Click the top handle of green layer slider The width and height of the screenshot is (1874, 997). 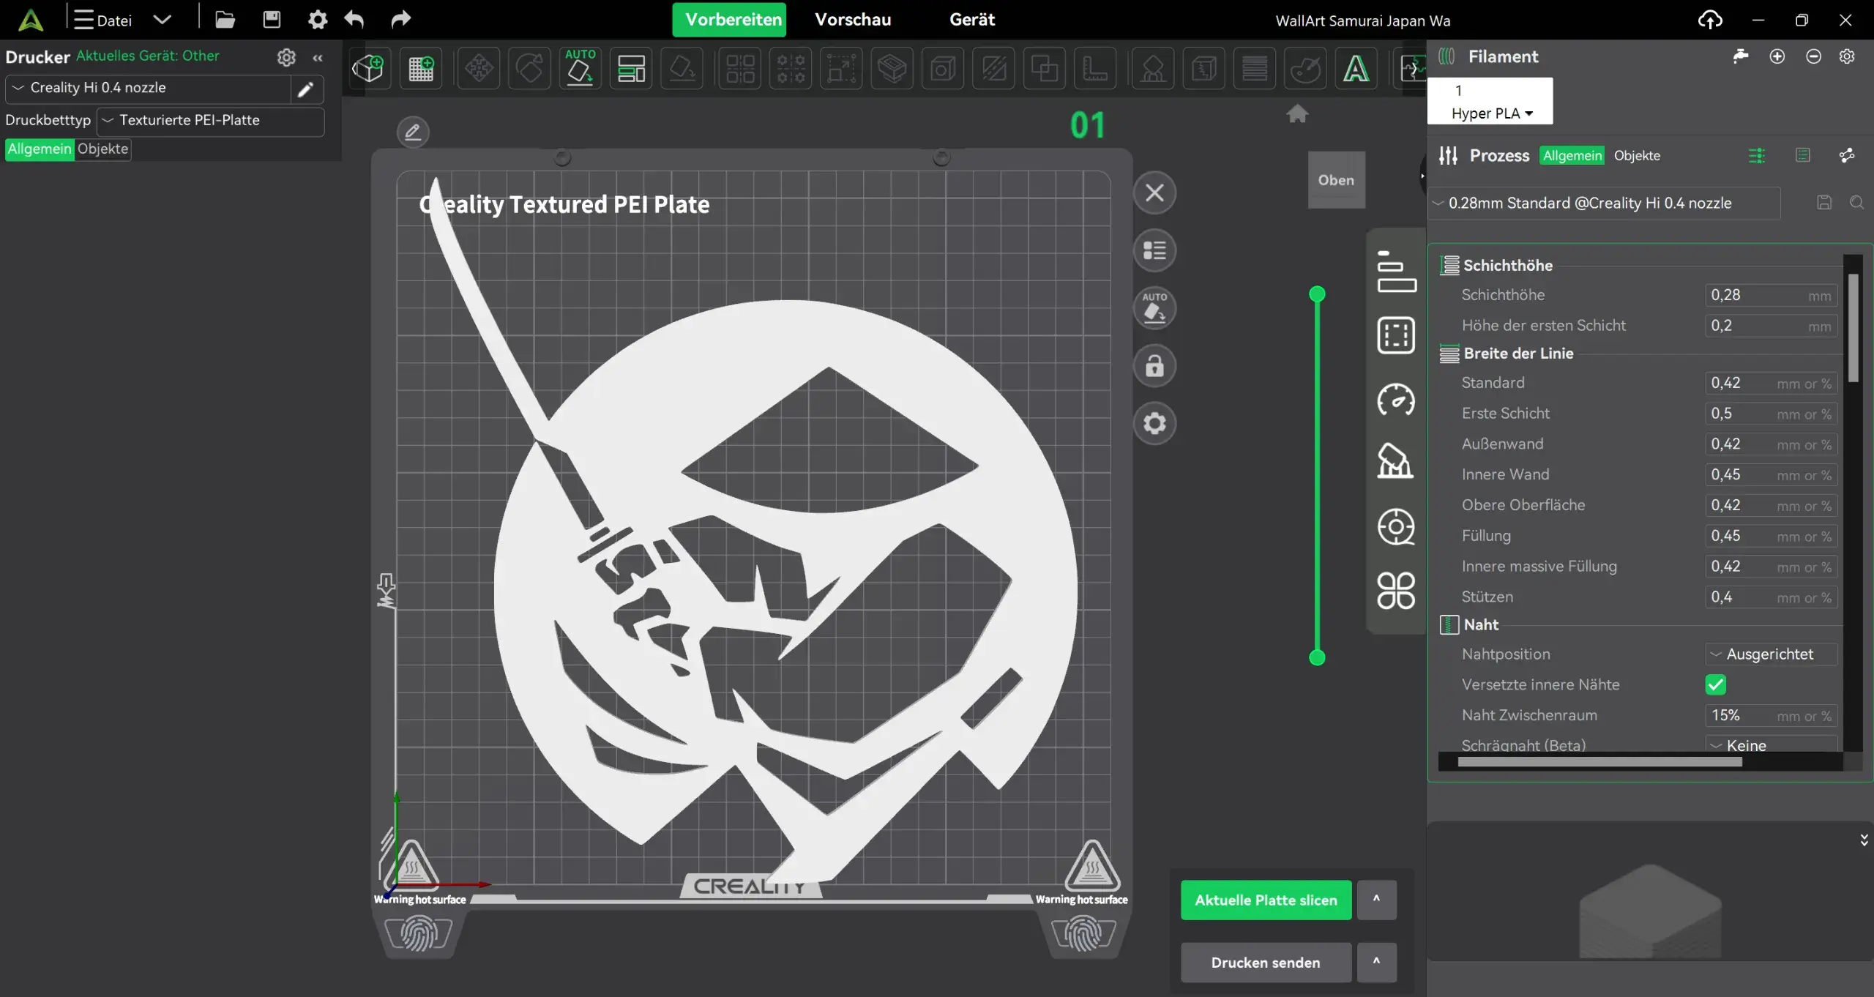pyautogui.click(x=1317, y=294)
